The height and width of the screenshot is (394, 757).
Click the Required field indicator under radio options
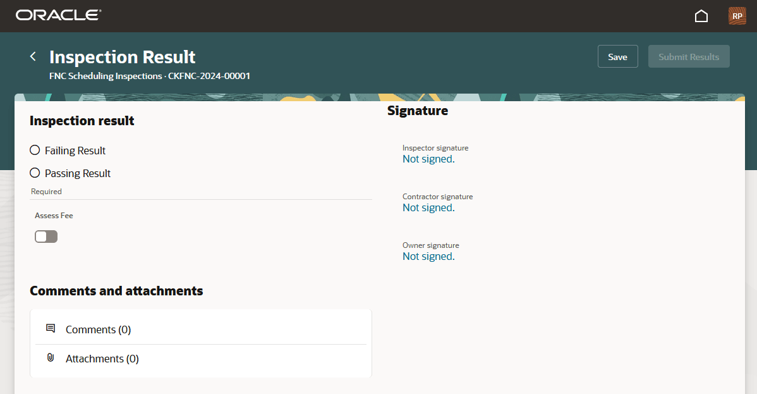(46, 191)
